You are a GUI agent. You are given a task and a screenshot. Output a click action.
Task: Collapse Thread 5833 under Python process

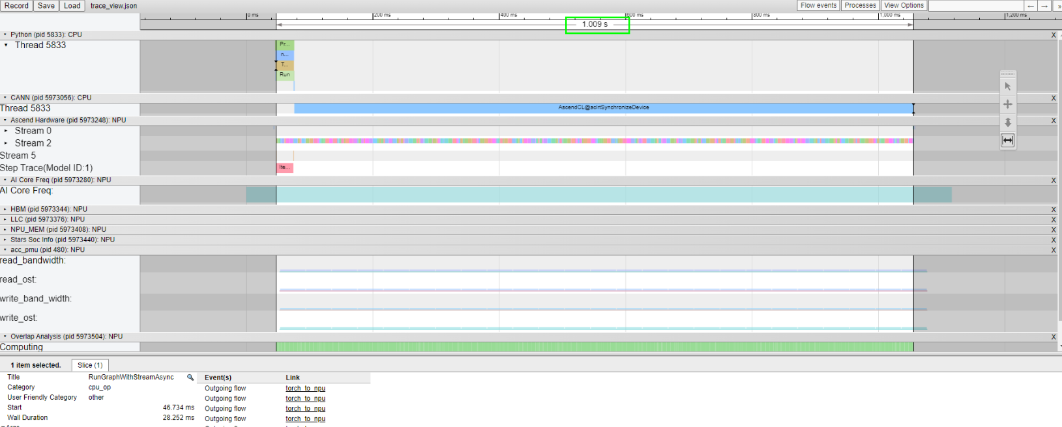(x=7, y=45)
